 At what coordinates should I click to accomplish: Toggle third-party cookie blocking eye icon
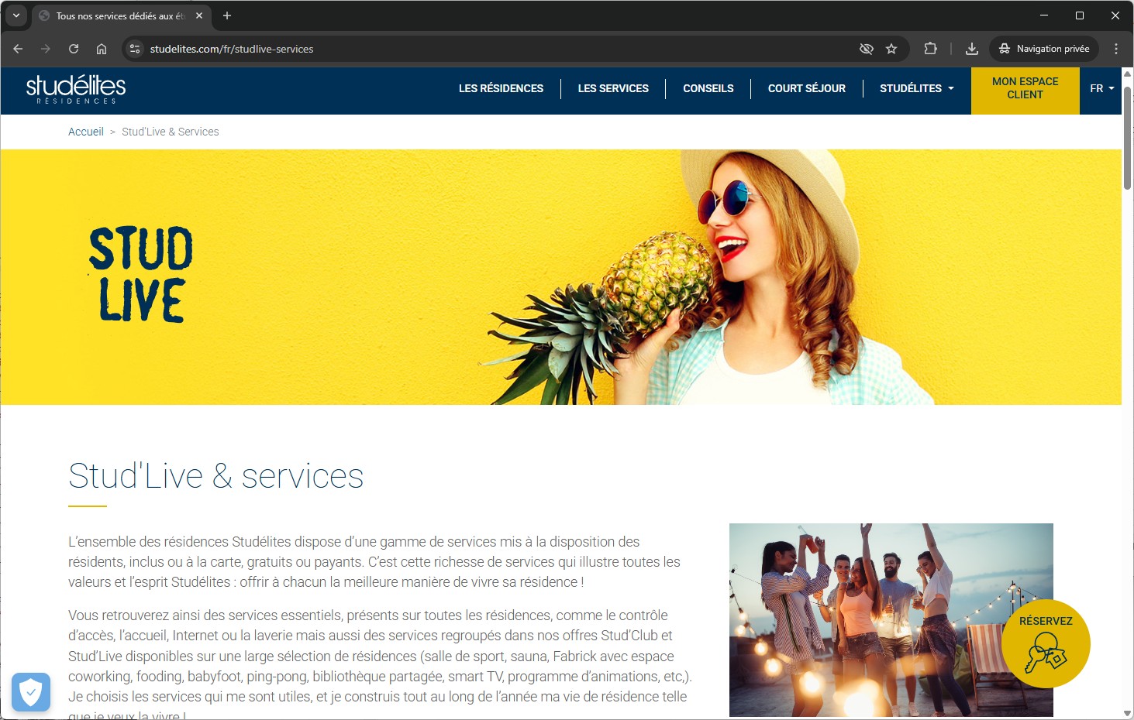click(867, 49)
